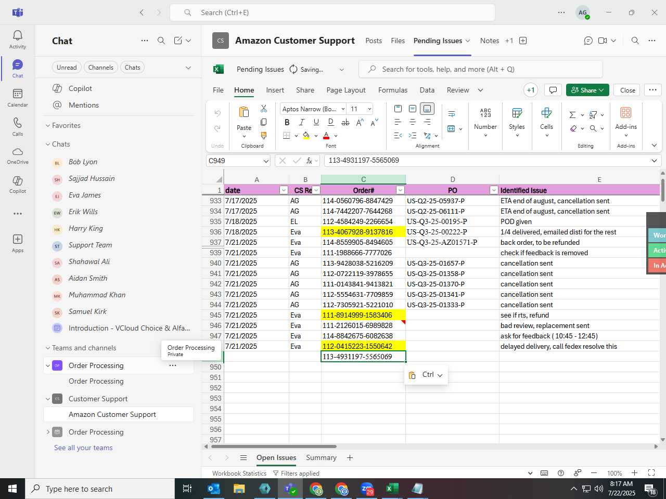Apply the red font color
This screenshot has height=499, width=666.
326,136
